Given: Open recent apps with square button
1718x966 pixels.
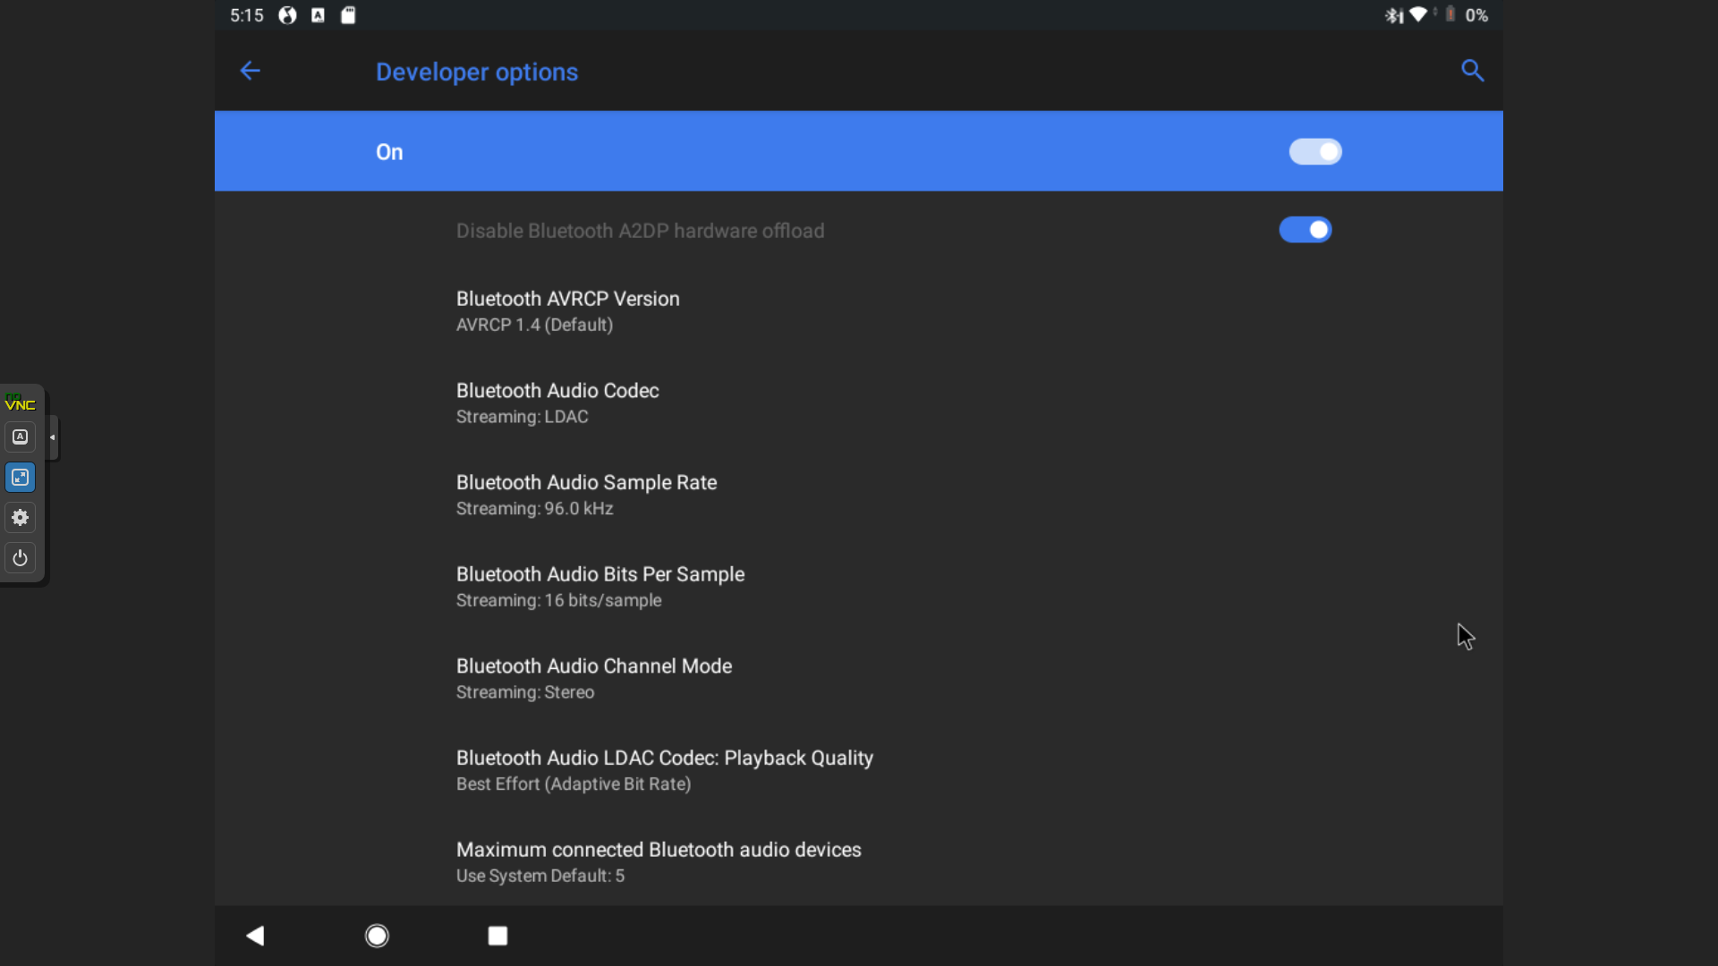Looking at the screenshot, I should [x=498, y=936].
